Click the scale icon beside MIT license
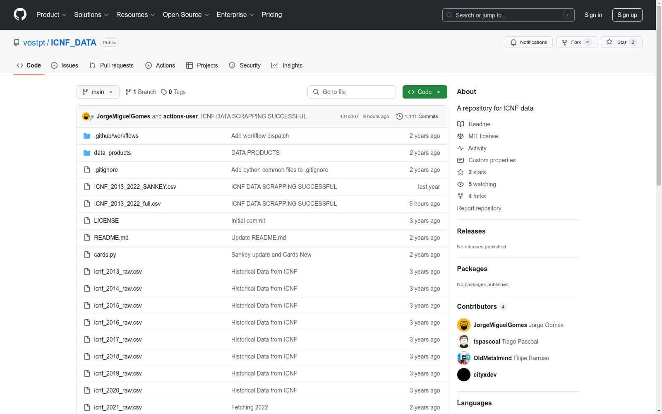Image resolution: width=662 pixels, height=414 pixels. pyautogui.click(x=461, y=136)
